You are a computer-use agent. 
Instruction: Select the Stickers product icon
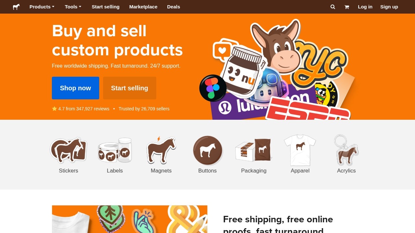point(68,150)
